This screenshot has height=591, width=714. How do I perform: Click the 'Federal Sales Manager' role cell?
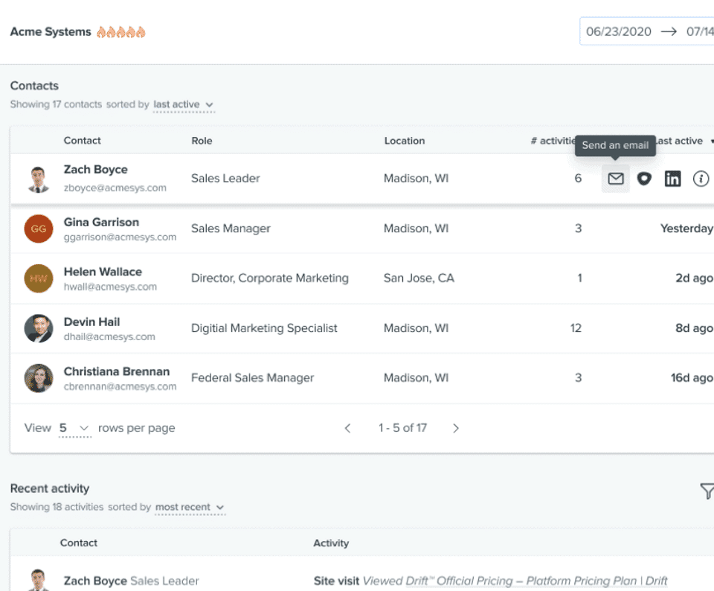coord(253,378)
